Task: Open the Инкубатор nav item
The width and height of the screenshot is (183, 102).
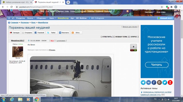Action: click(63, 18)
